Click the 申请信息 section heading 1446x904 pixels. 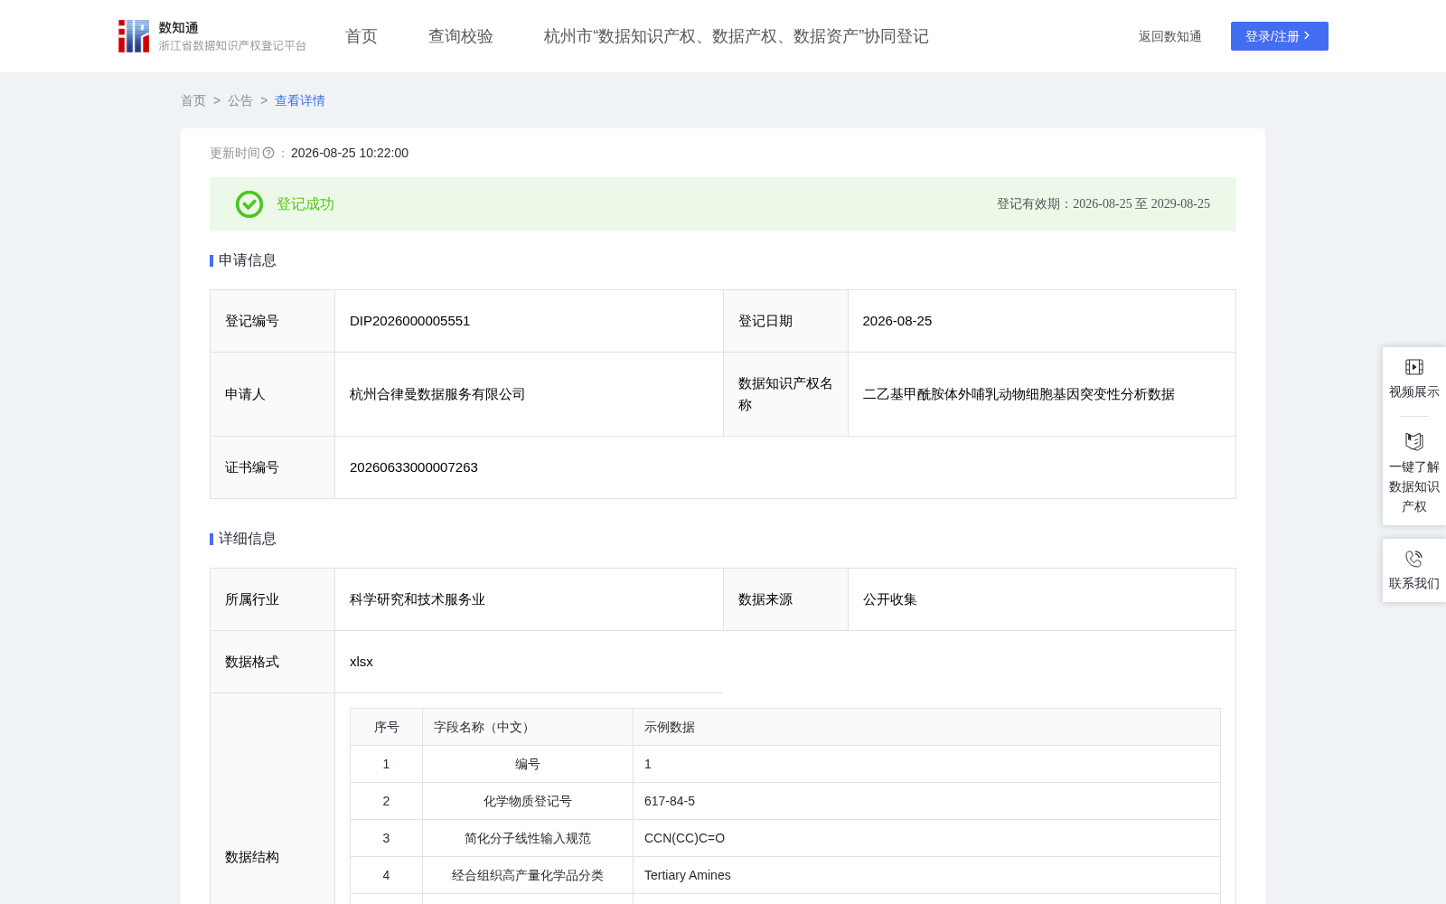(x=247, y=260)
